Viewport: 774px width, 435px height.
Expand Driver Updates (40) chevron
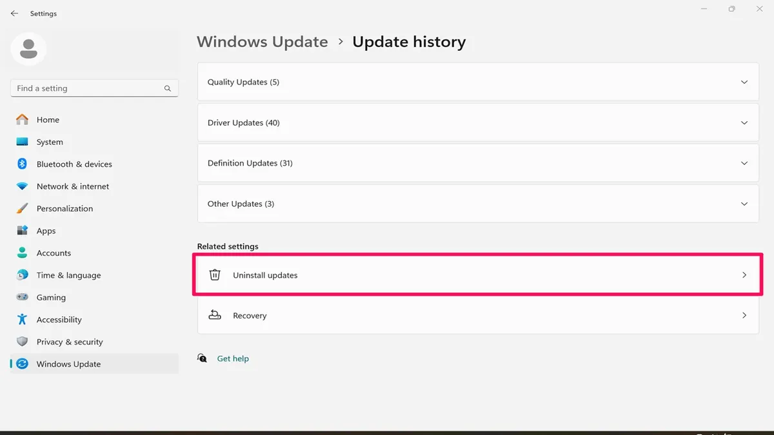[744, 123]
